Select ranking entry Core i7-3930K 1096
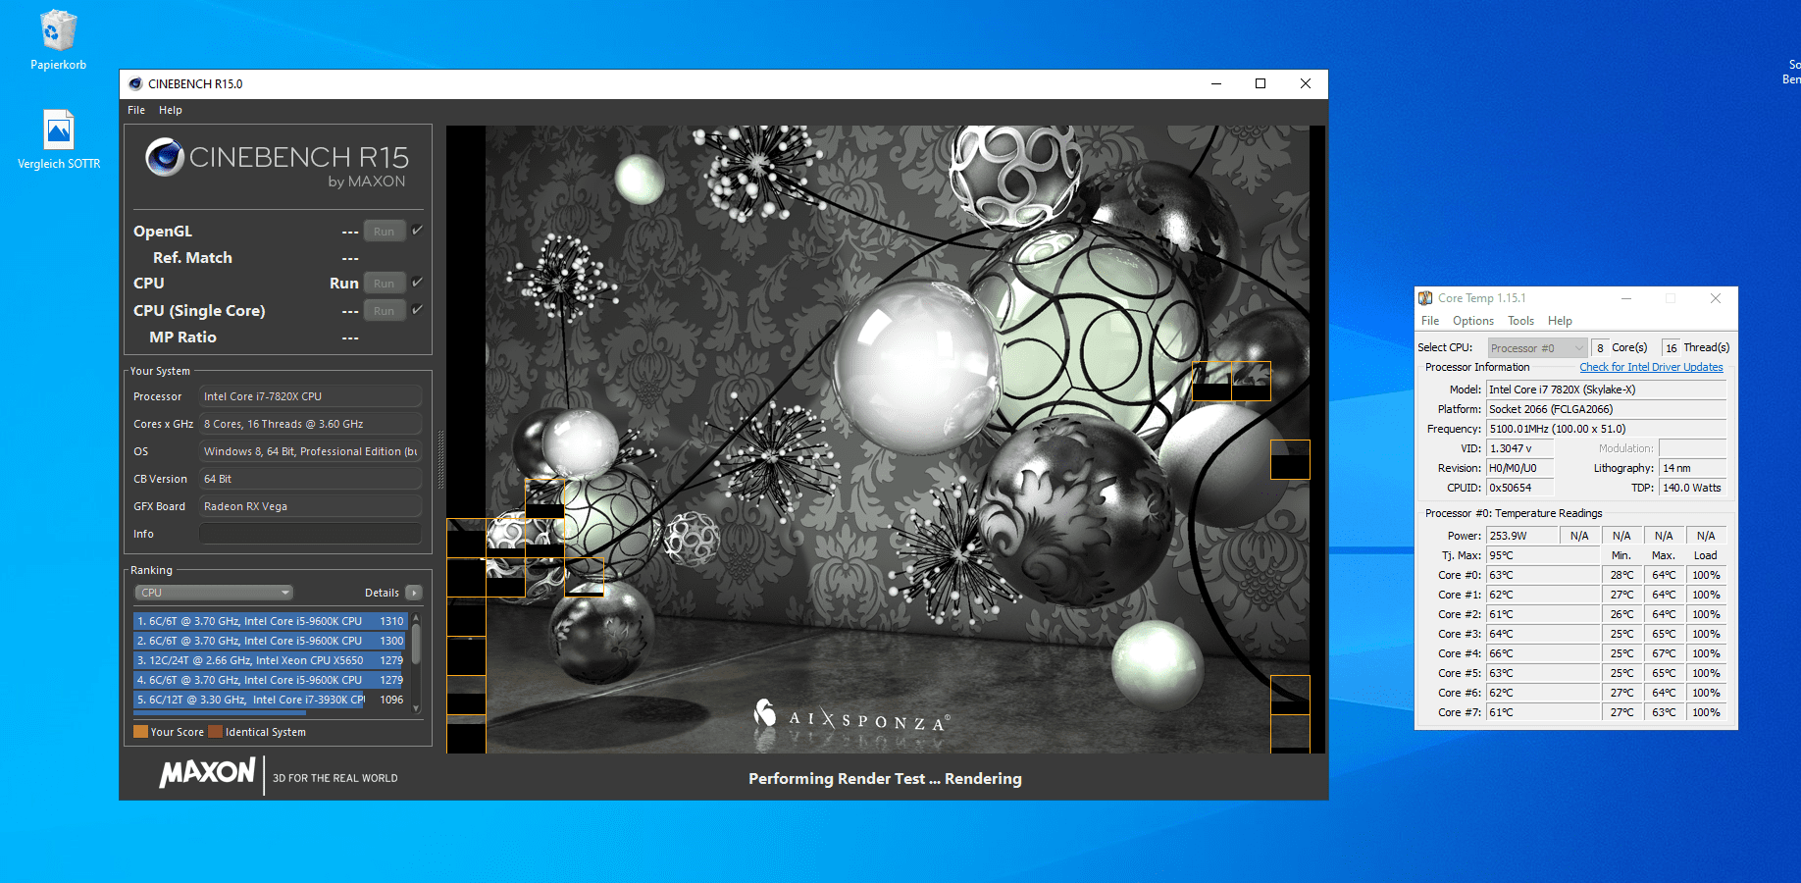 point(270,700)
